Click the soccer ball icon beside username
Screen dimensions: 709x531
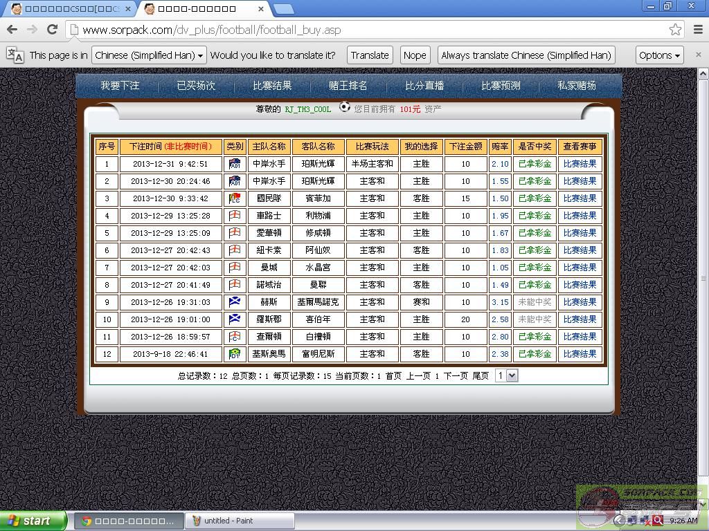(344, 107)
